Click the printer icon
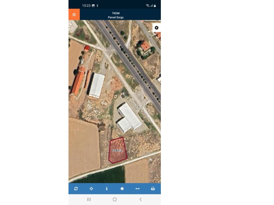The image size is (274, 205). point(153,189)
